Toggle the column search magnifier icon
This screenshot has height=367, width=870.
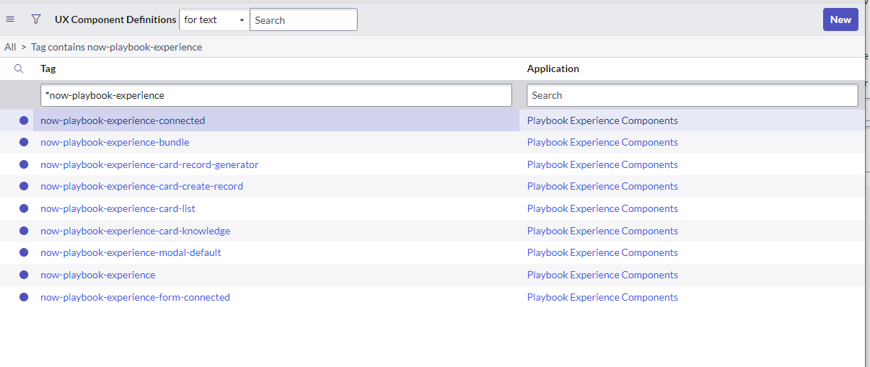pyautogui.click(x=19, y=68)
